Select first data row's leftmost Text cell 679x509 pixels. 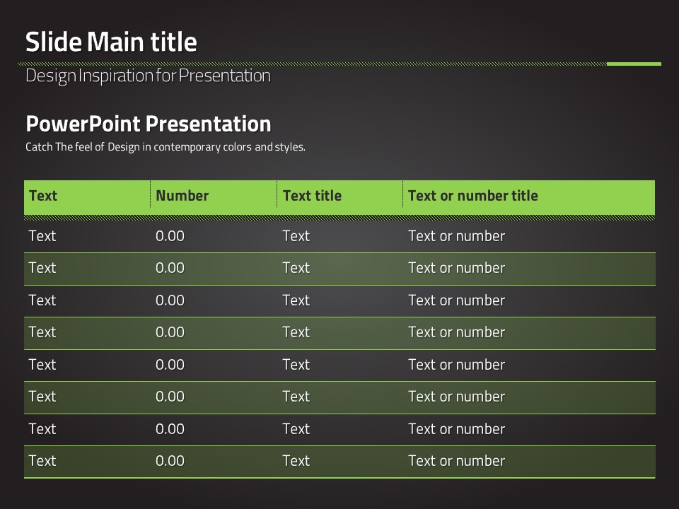[42, 236]
